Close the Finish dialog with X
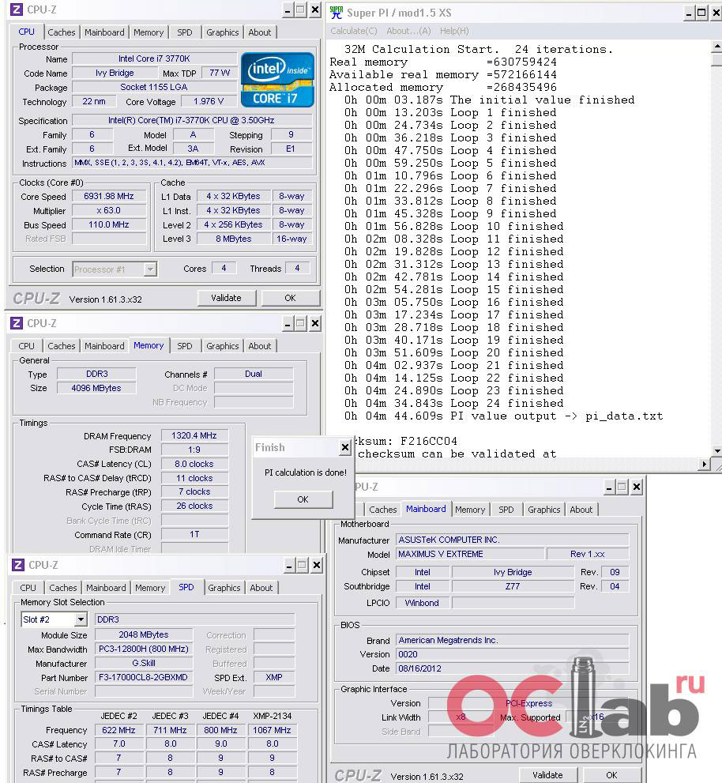 (345, 447)
